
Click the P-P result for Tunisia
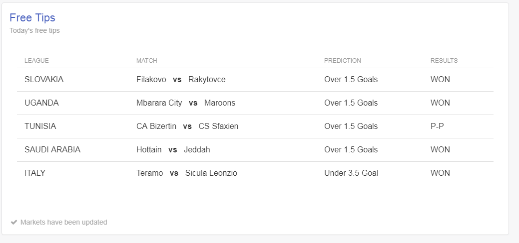tap(437, 126)
